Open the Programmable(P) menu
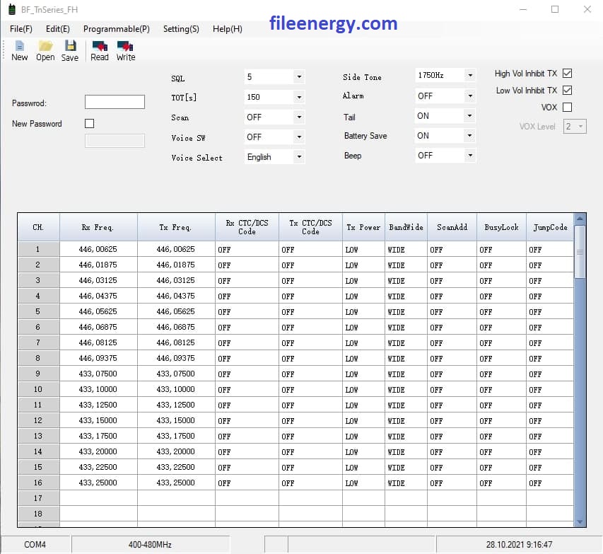The width and height of the screenshot is (603, 554). click(x=117, y=29)
